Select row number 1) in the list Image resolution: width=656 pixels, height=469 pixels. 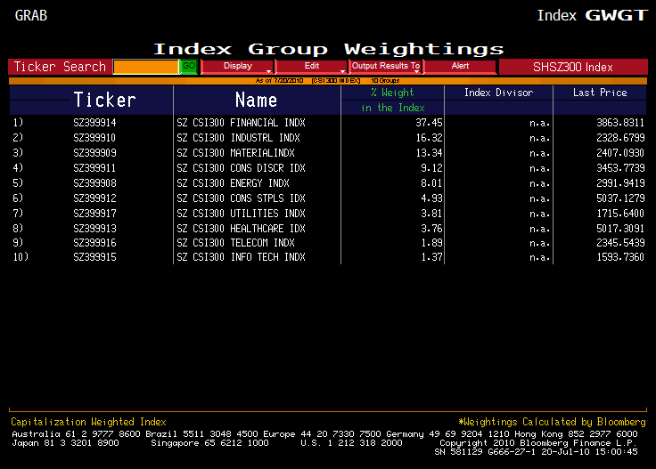(x=18, y=122)
